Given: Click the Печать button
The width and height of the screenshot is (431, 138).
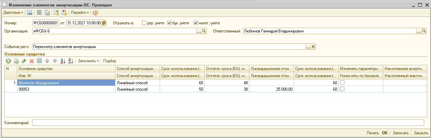Looking at the screenshot, I should pyautogui.click(x=372, y=133).
